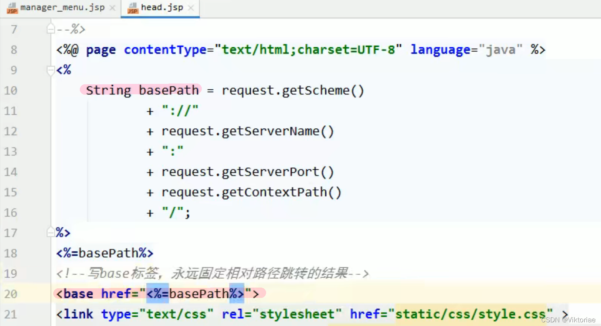Click line number 14 in the gutter
Screen dimensions: 601x326
coord(10,172)
